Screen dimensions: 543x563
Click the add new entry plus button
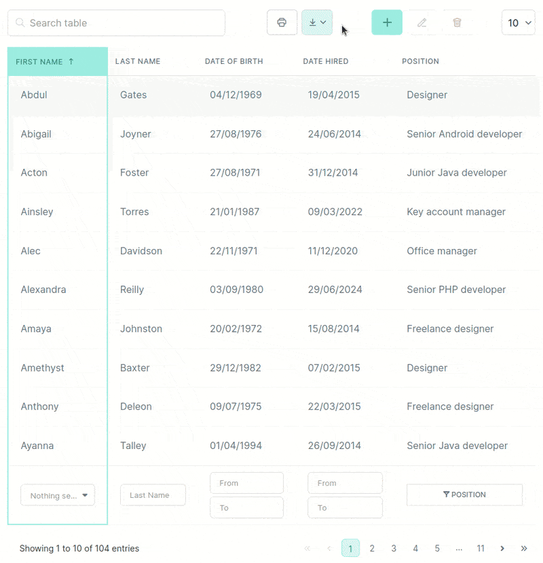pyautogui.click(x=387, y=22)
